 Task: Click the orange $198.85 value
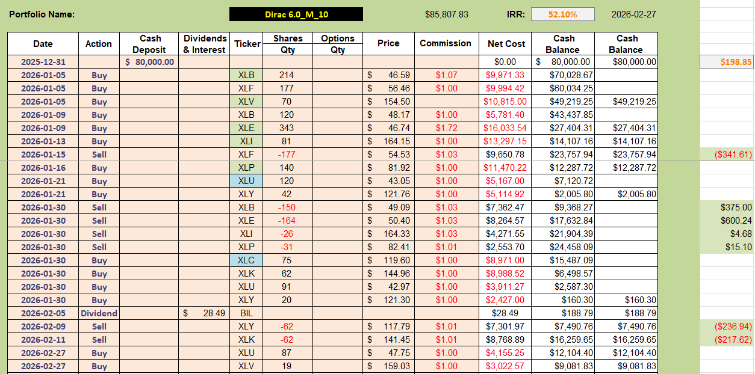[727, 62]
